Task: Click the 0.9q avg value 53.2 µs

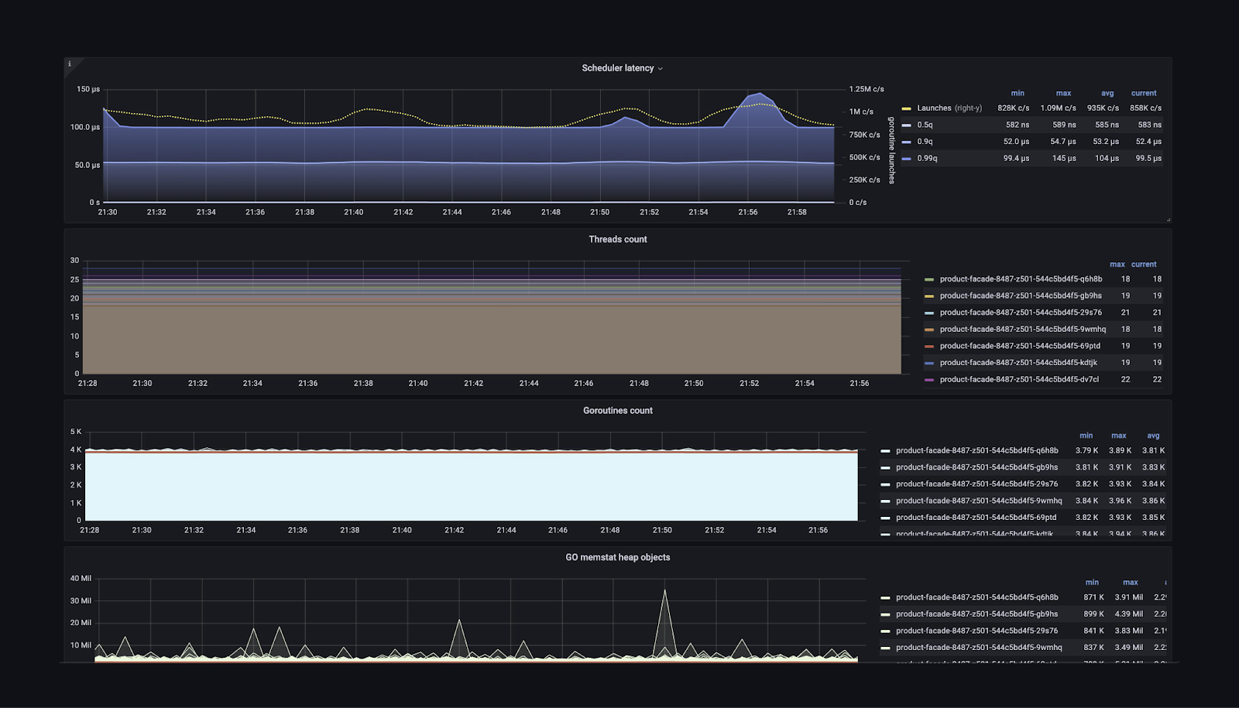Action: coord(1106,142)
